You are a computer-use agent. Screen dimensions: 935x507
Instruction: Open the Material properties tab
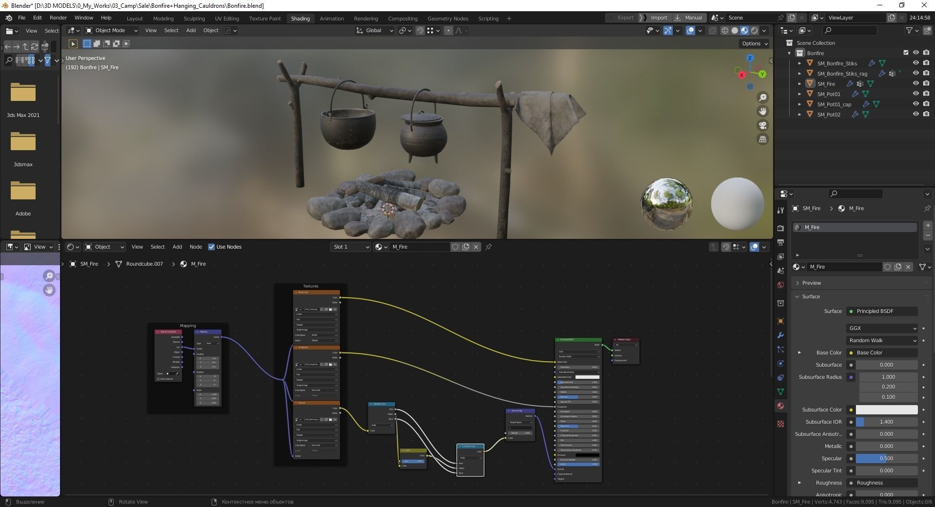(780, 406)
